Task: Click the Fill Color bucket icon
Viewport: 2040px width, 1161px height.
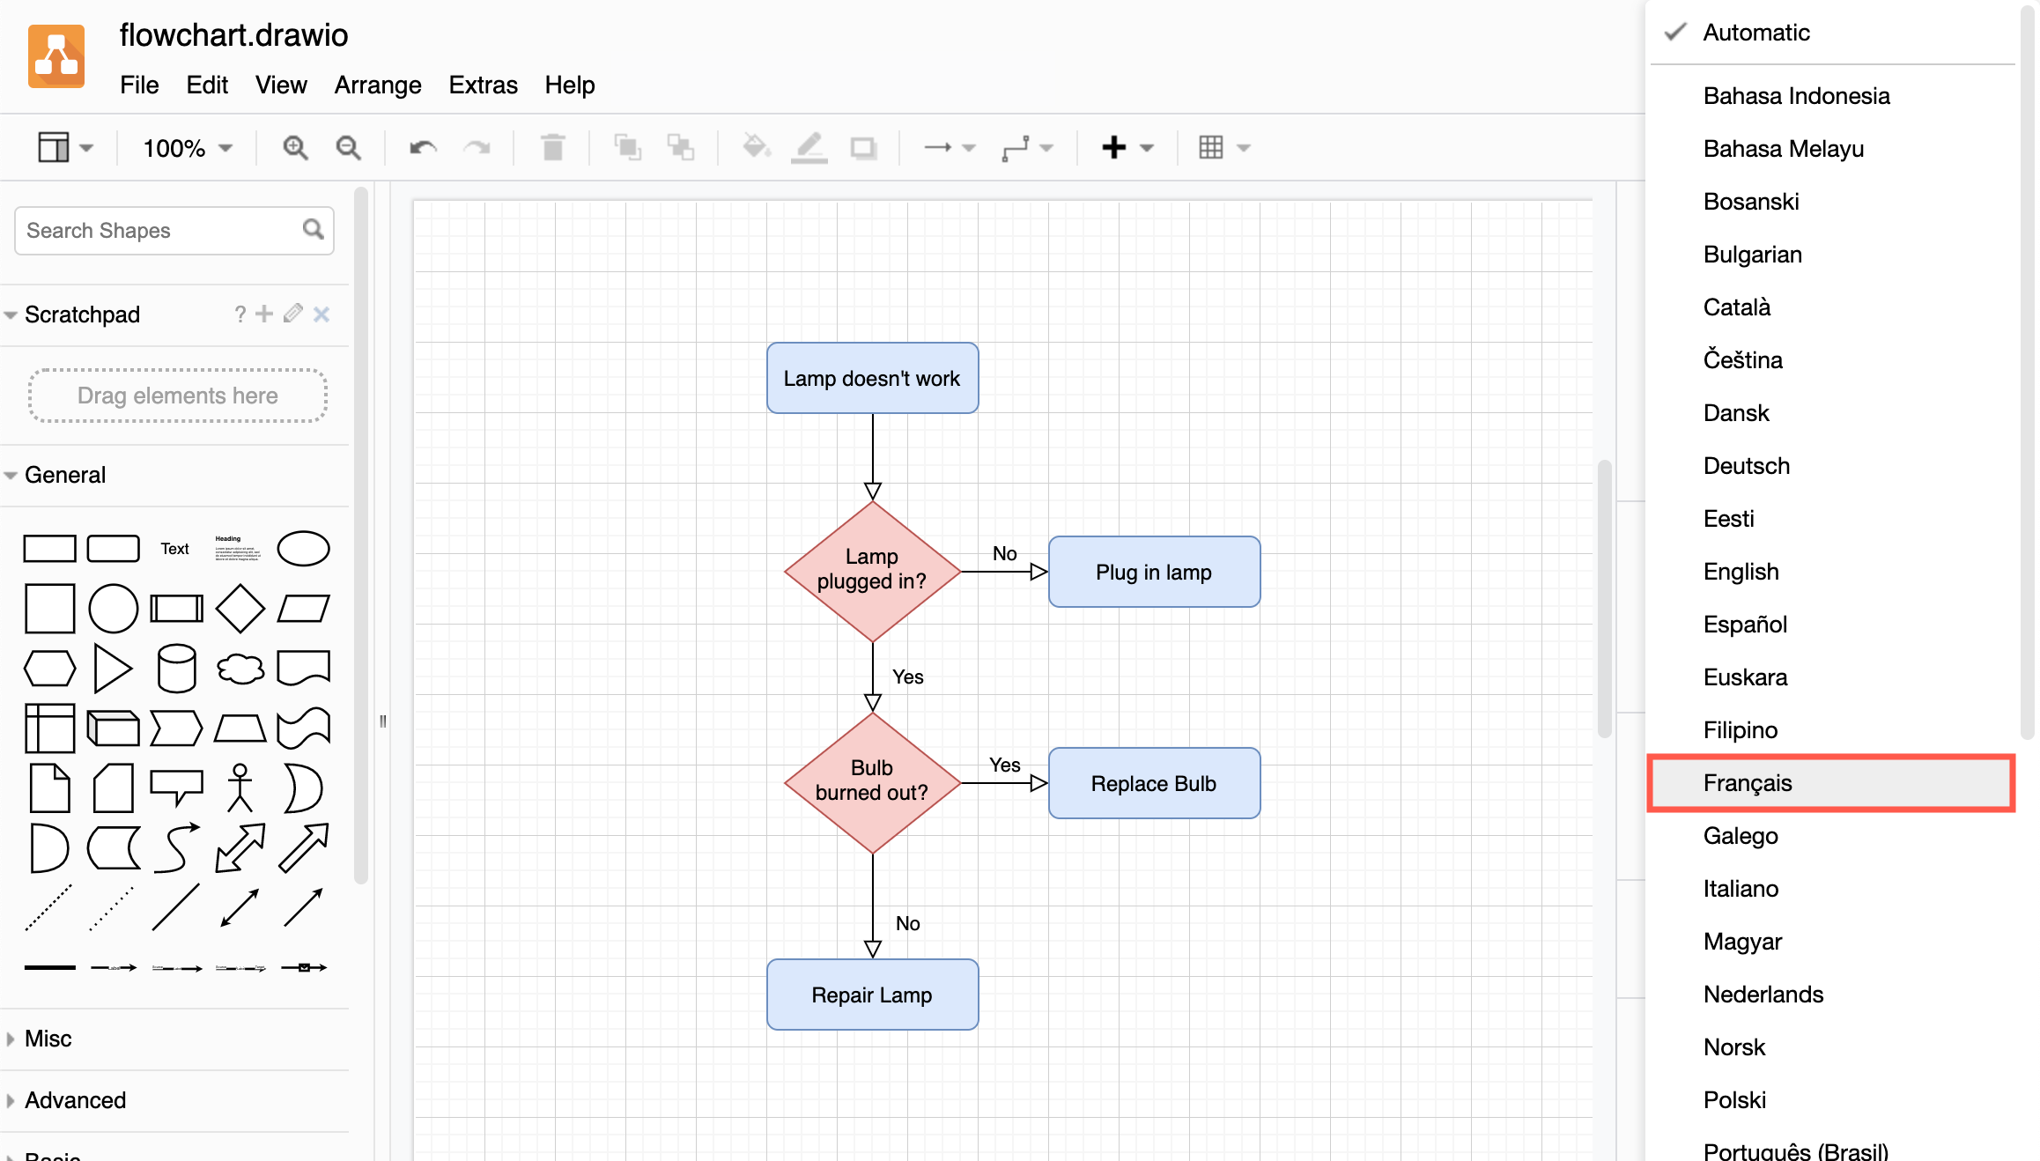Action: tap(756, 148)
